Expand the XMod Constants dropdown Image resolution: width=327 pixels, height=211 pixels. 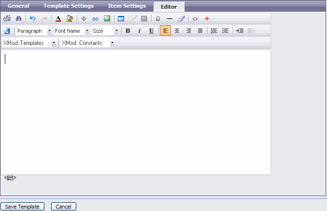point(87,43)
